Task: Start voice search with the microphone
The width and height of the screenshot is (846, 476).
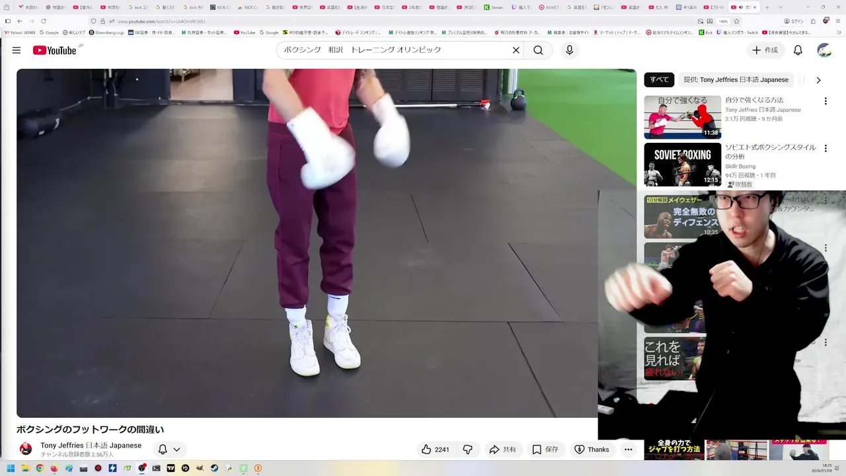Action: tap(569, 50)
